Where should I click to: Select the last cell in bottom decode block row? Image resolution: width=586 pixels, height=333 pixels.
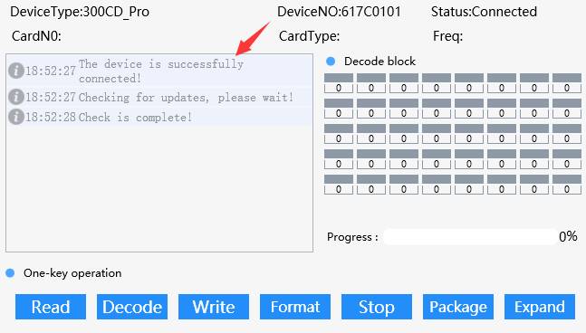(x=567, y=184)
